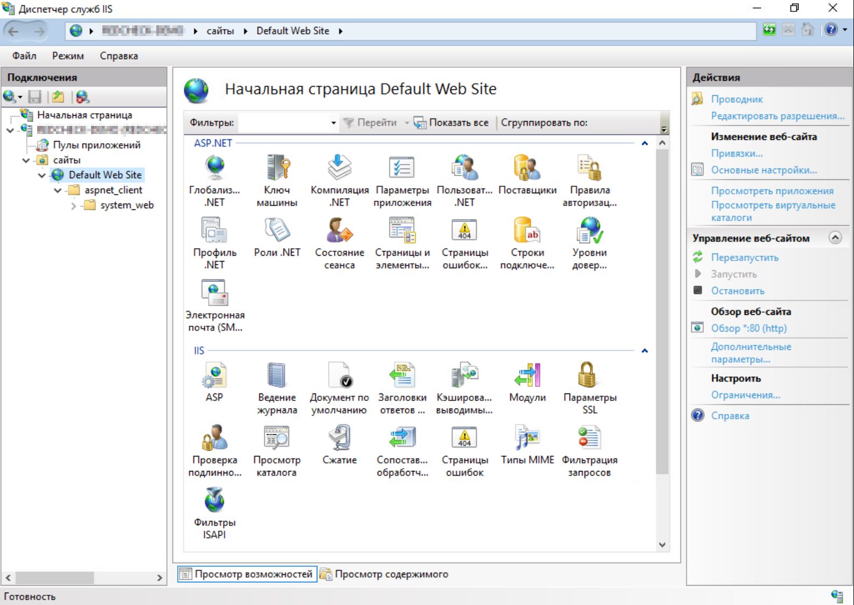The width and height of the screenshot is (854, 605).
Task: Open Ограничения link
Action: click(745, 395)
